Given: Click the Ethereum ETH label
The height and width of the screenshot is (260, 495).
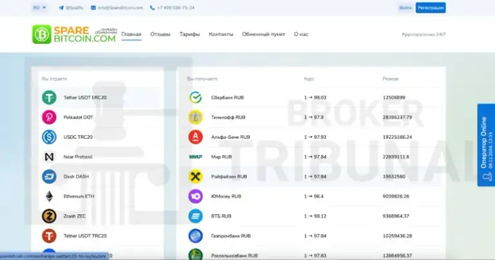Looking at the screenshot, I should pos(79,196).
